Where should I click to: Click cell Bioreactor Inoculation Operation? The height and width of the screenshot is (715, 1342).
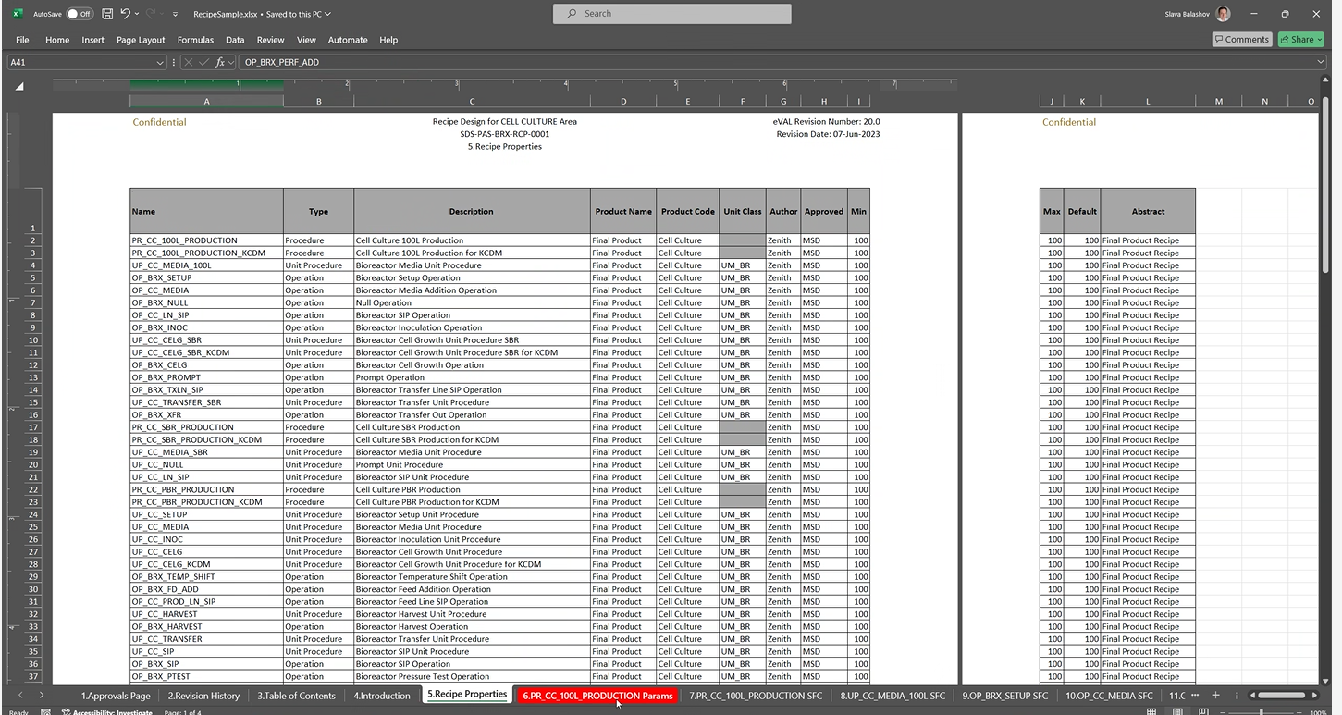click(x=472, y=327)
